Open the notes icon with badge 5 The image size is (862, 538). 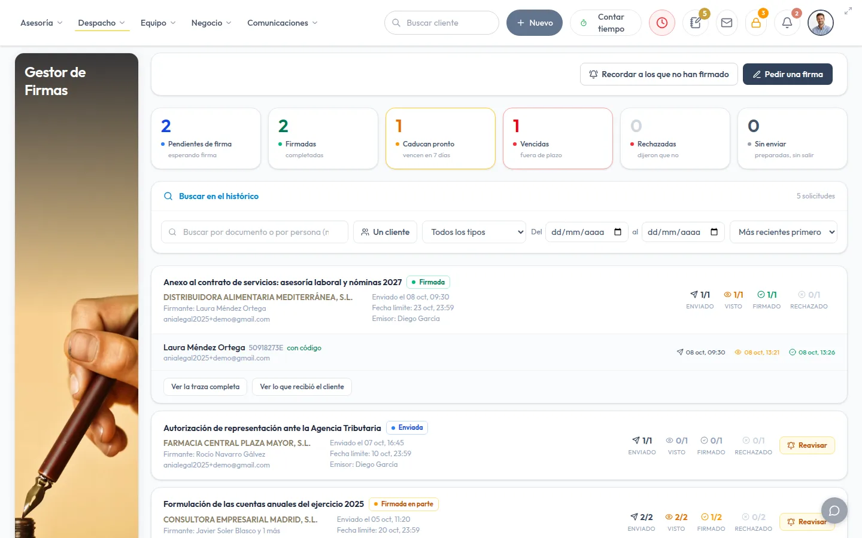696,23
